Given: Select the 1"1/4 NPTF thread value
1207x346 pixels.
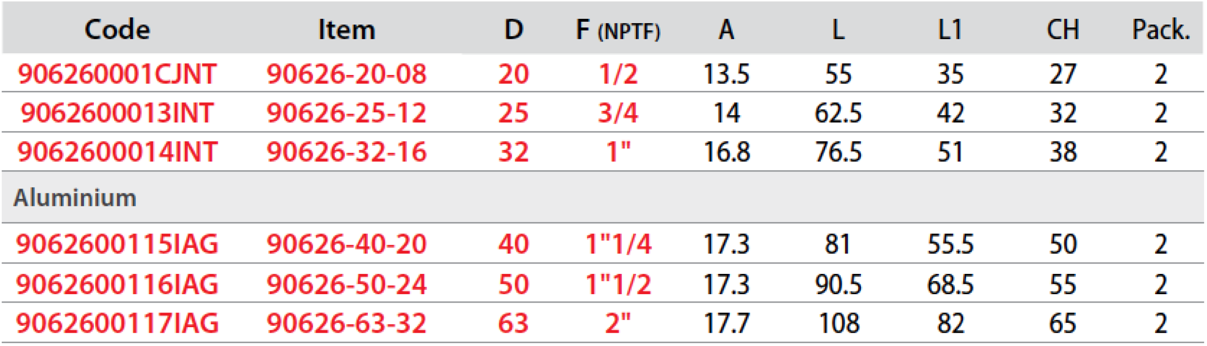Looking at the screenshot, I should [x=618, y=244].
